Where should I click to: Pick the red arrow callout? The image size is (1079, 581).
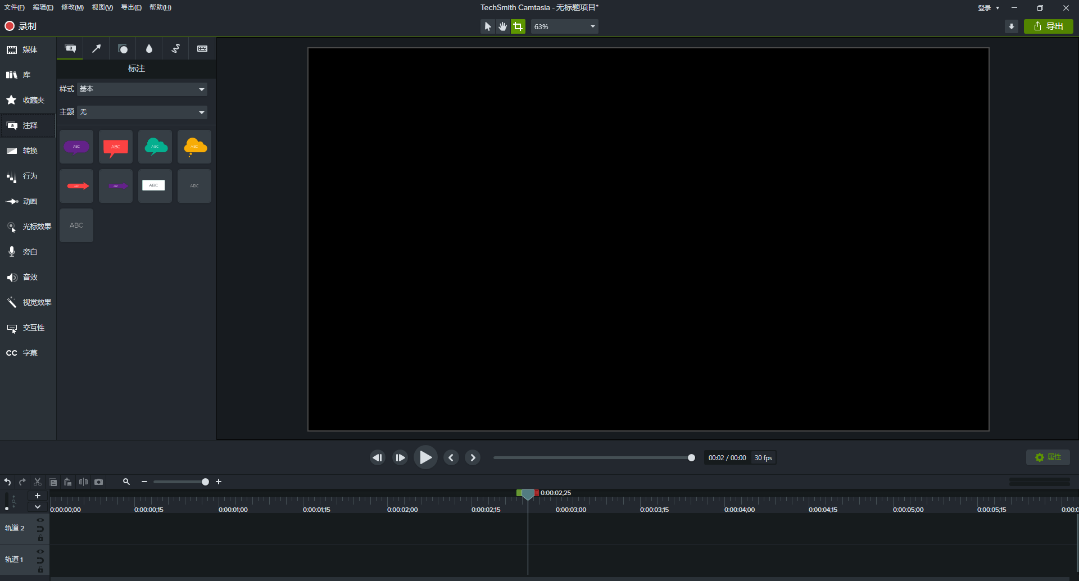click(x=76, y=186)
